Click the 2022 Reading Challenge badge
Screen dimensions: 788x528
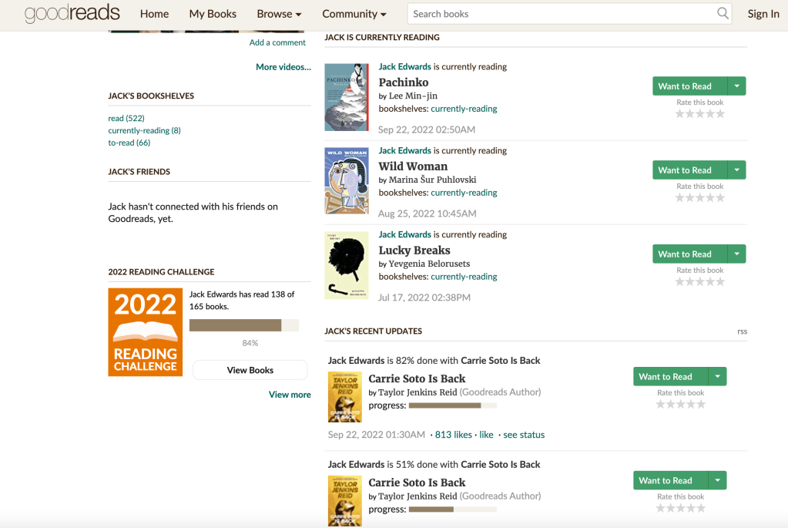[145, 331]
